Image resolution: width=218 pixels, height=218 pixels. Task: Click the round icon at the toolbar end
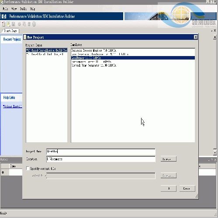coord(34,24)
